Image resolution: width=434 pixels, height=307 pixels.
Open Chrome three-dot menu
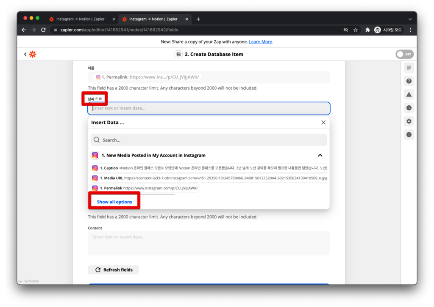(x=410, y=30)
